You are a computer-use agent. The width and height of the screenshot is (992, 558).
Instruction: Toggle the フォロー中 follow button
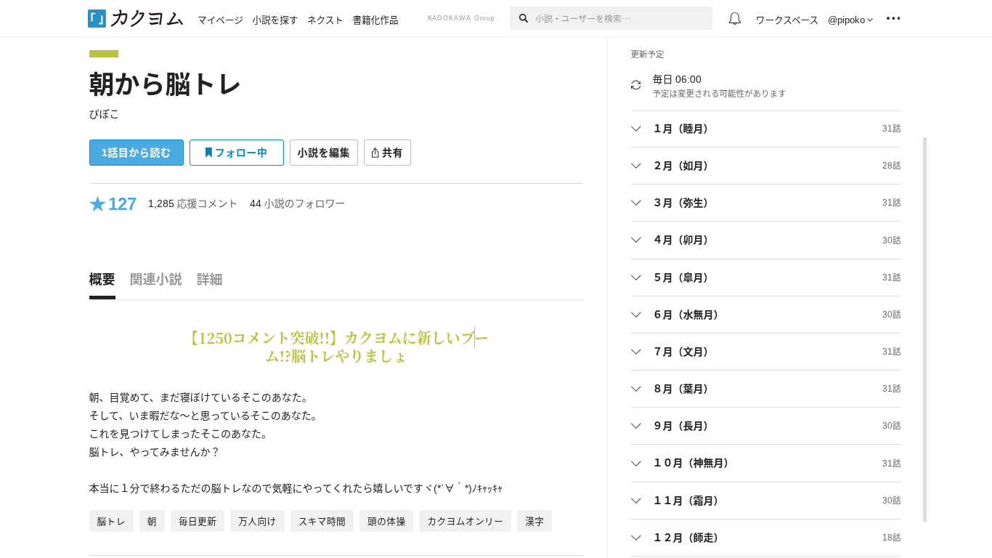pyautogui.click(x=236, y=153)
